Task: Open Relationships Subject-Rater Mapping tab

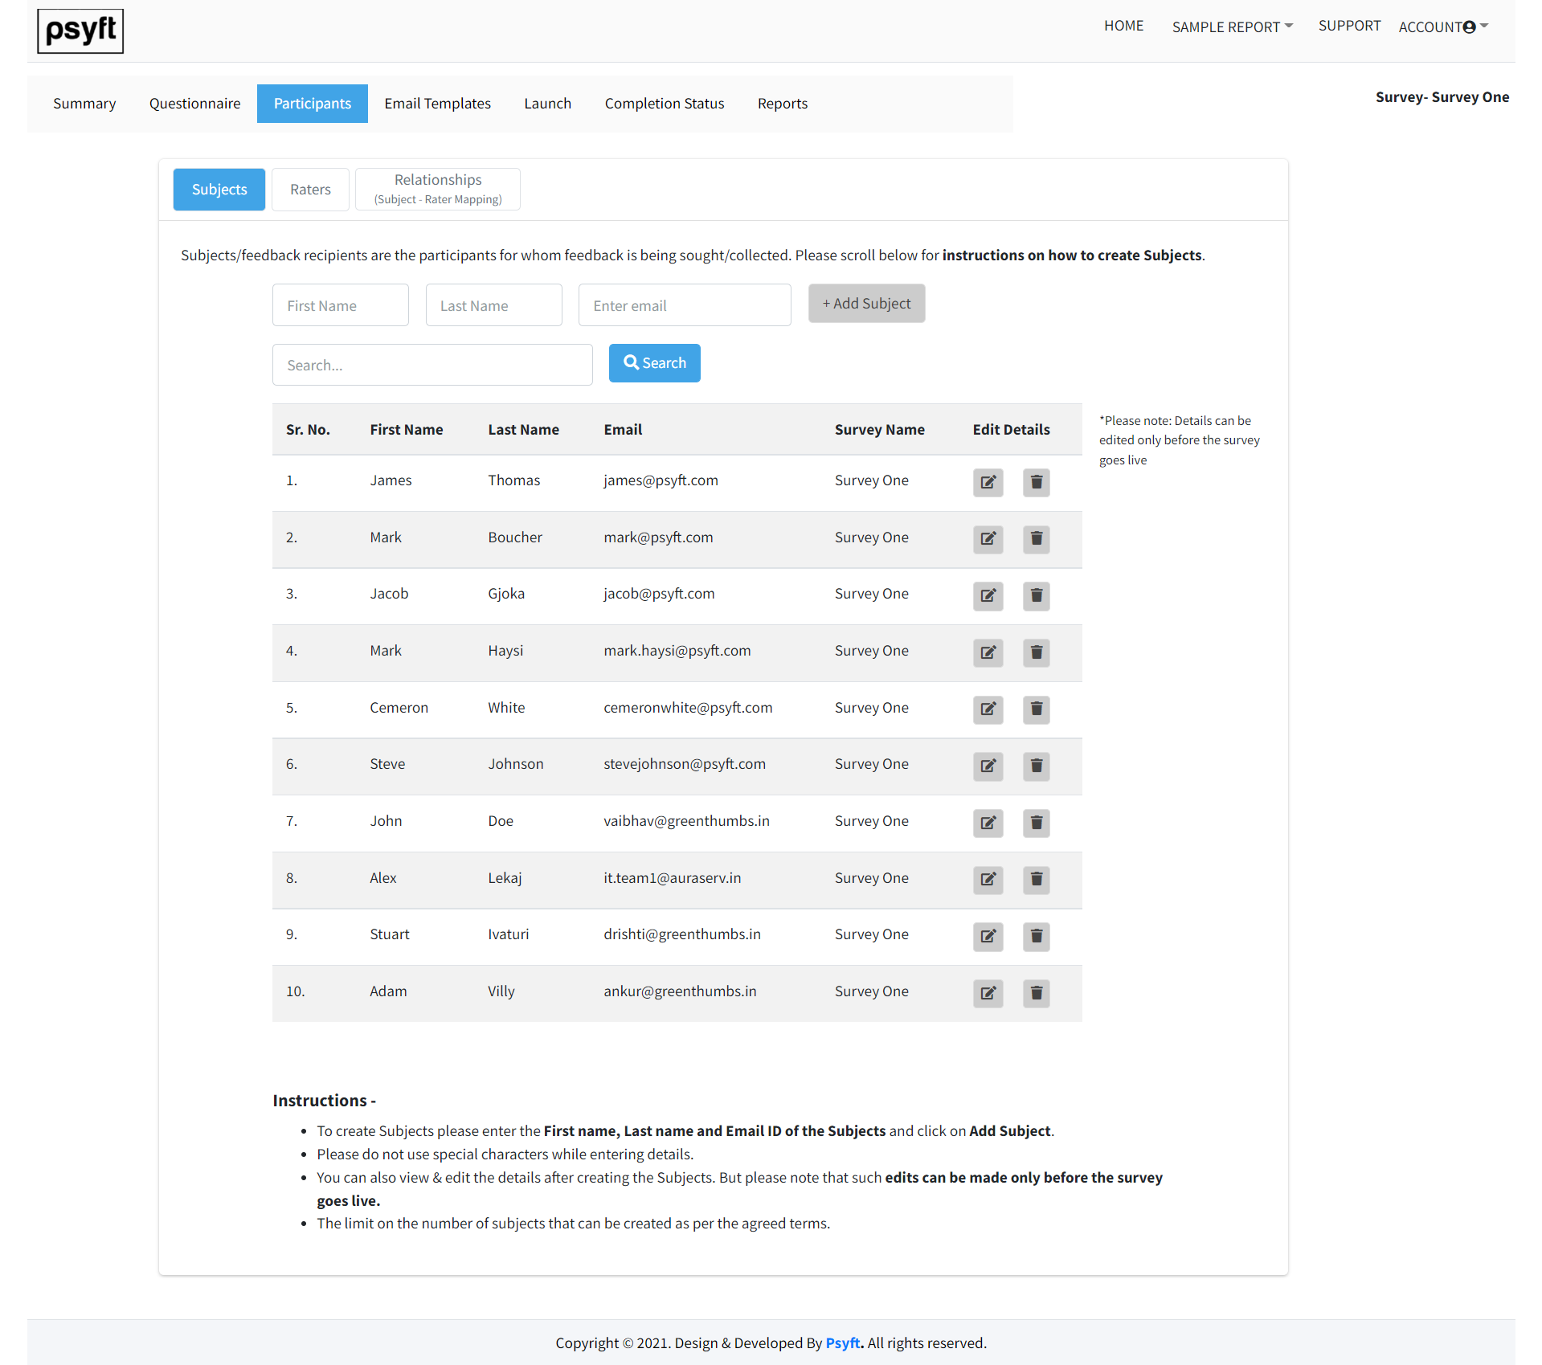Action: [438, 190]
